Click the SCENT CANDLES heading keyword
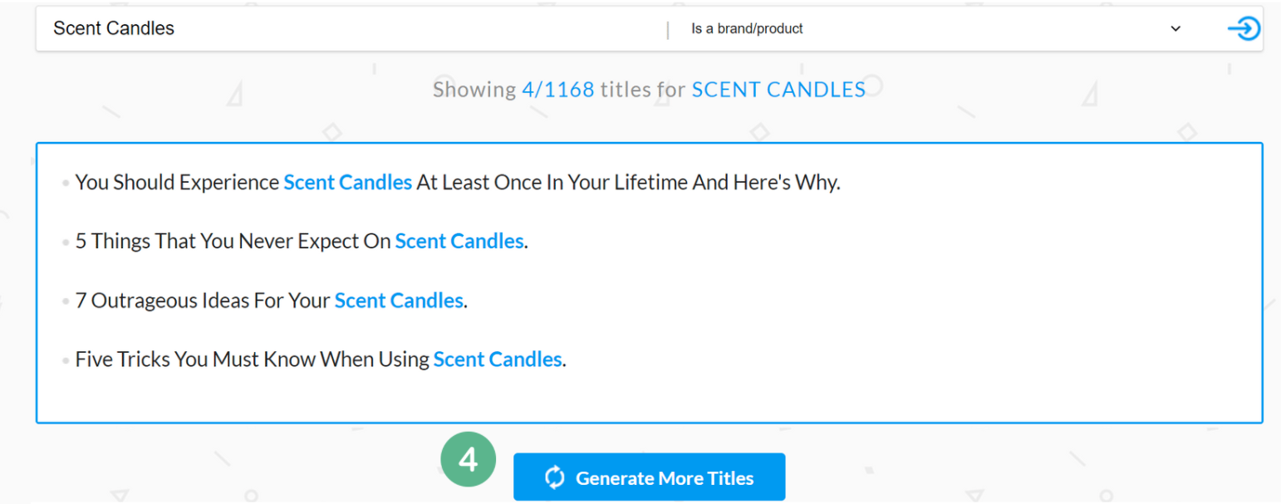1281x504 pixels. point(778,90)
